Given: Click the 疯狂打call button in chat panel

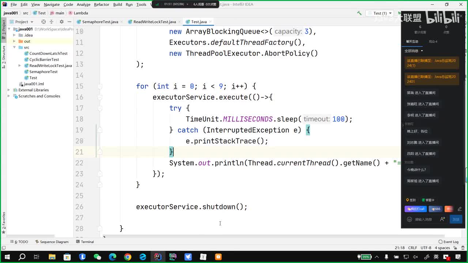Looking at the screenshot, I should click(x=416, y=209).
